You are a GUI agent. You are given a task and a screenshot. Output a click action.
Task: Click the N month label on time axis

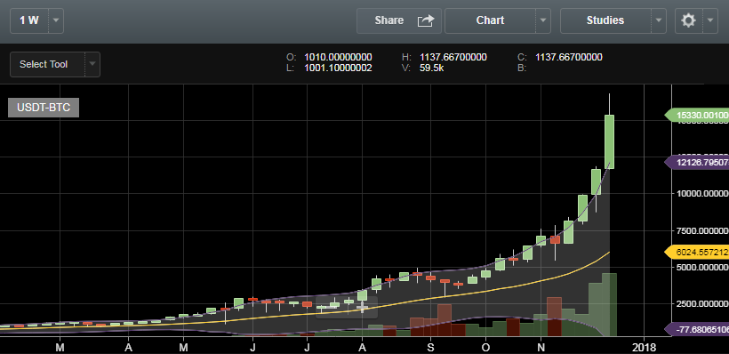pyautogui.click(x=541, y=347)
